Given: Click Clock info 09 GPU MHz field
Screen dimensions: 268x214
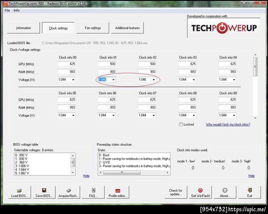Looking at the screenshot, I should 227,100.
